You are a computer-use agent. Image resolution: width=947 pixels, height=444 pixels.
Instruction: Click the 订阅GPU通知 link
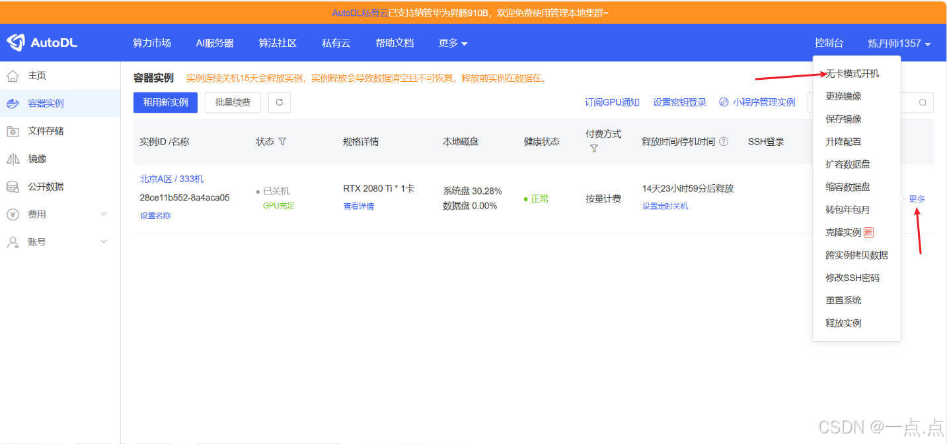[x=612, y=102]
